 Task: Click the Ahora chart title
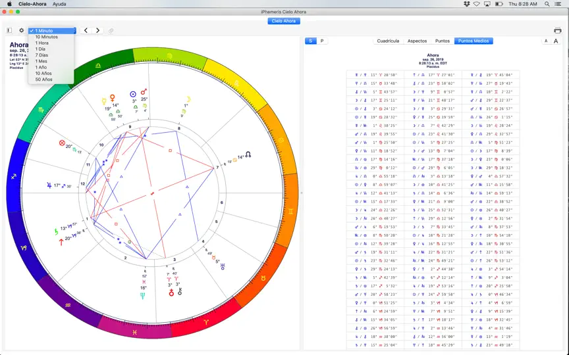coord(18,45)
